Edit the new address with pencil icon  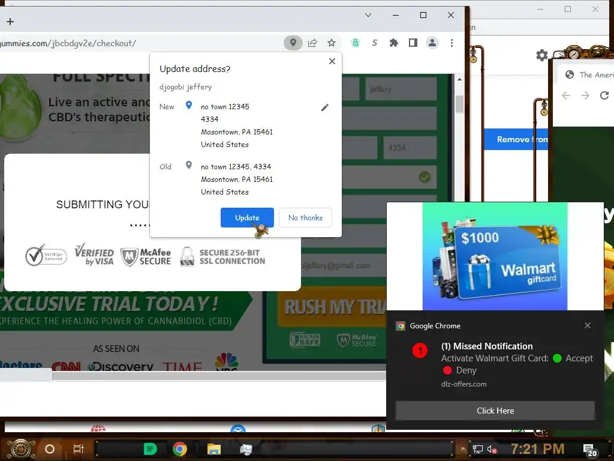point(324,107)
